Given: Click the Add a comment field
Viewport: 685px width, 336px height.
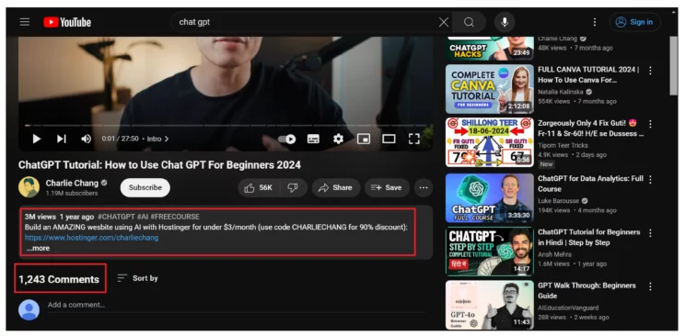Looking at the screenshot, I should 236,305.
